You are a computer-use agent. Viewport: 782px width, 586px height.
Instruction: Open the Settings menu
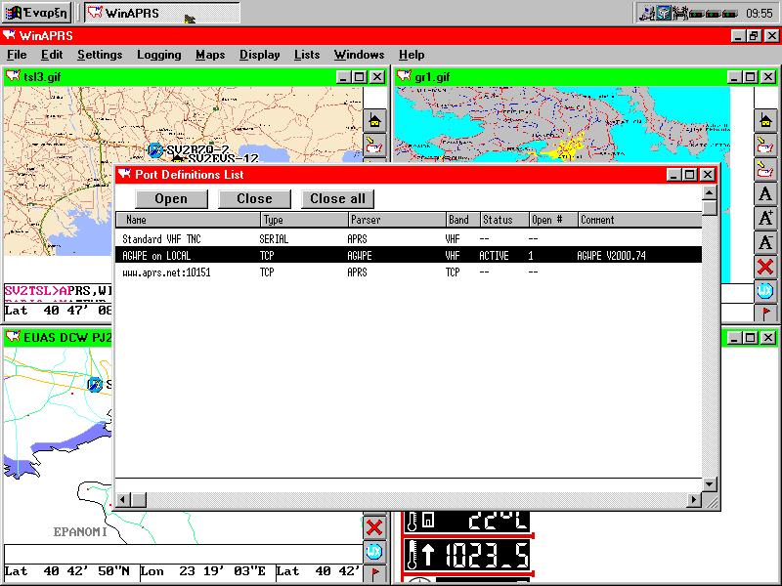point(100,55)
